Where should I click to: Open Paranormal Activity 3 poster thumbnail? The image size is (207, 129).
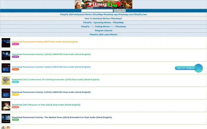coord(6,68)
